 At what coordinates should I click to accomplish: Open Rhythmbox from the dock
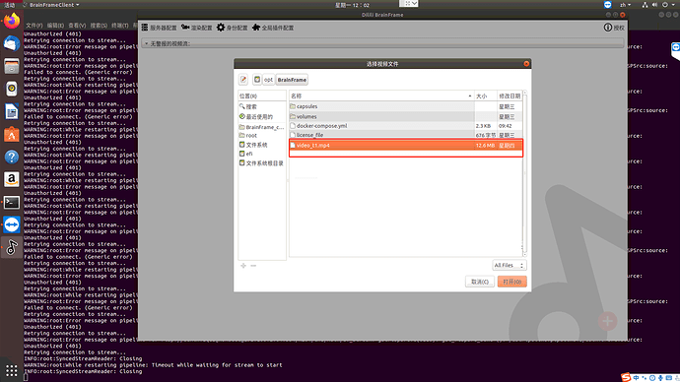click(x=12, y=89)
